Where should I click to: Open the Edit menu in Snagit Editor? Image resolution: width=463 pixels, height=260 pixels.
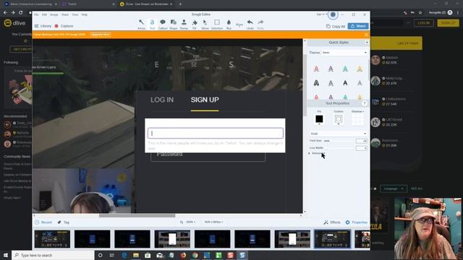click(x=44, y=14)
